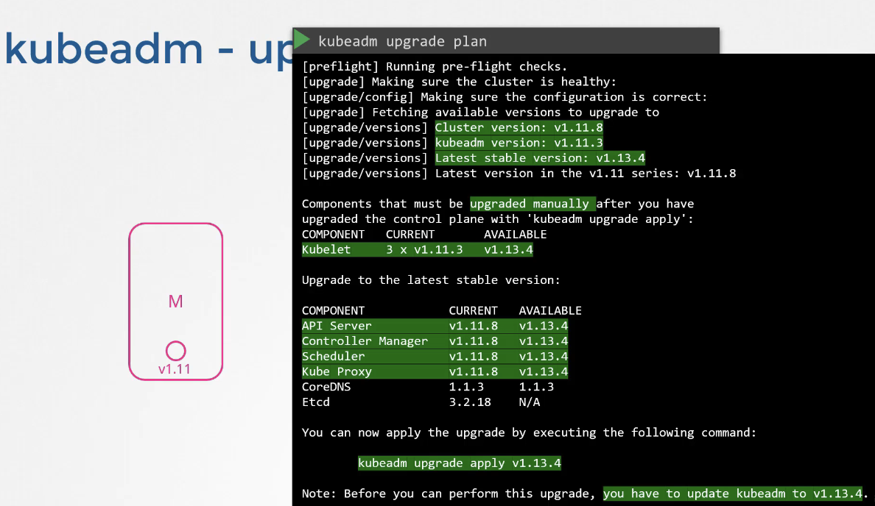Click 'Upgrade to the latest stable version:' text

pos(431,280)
